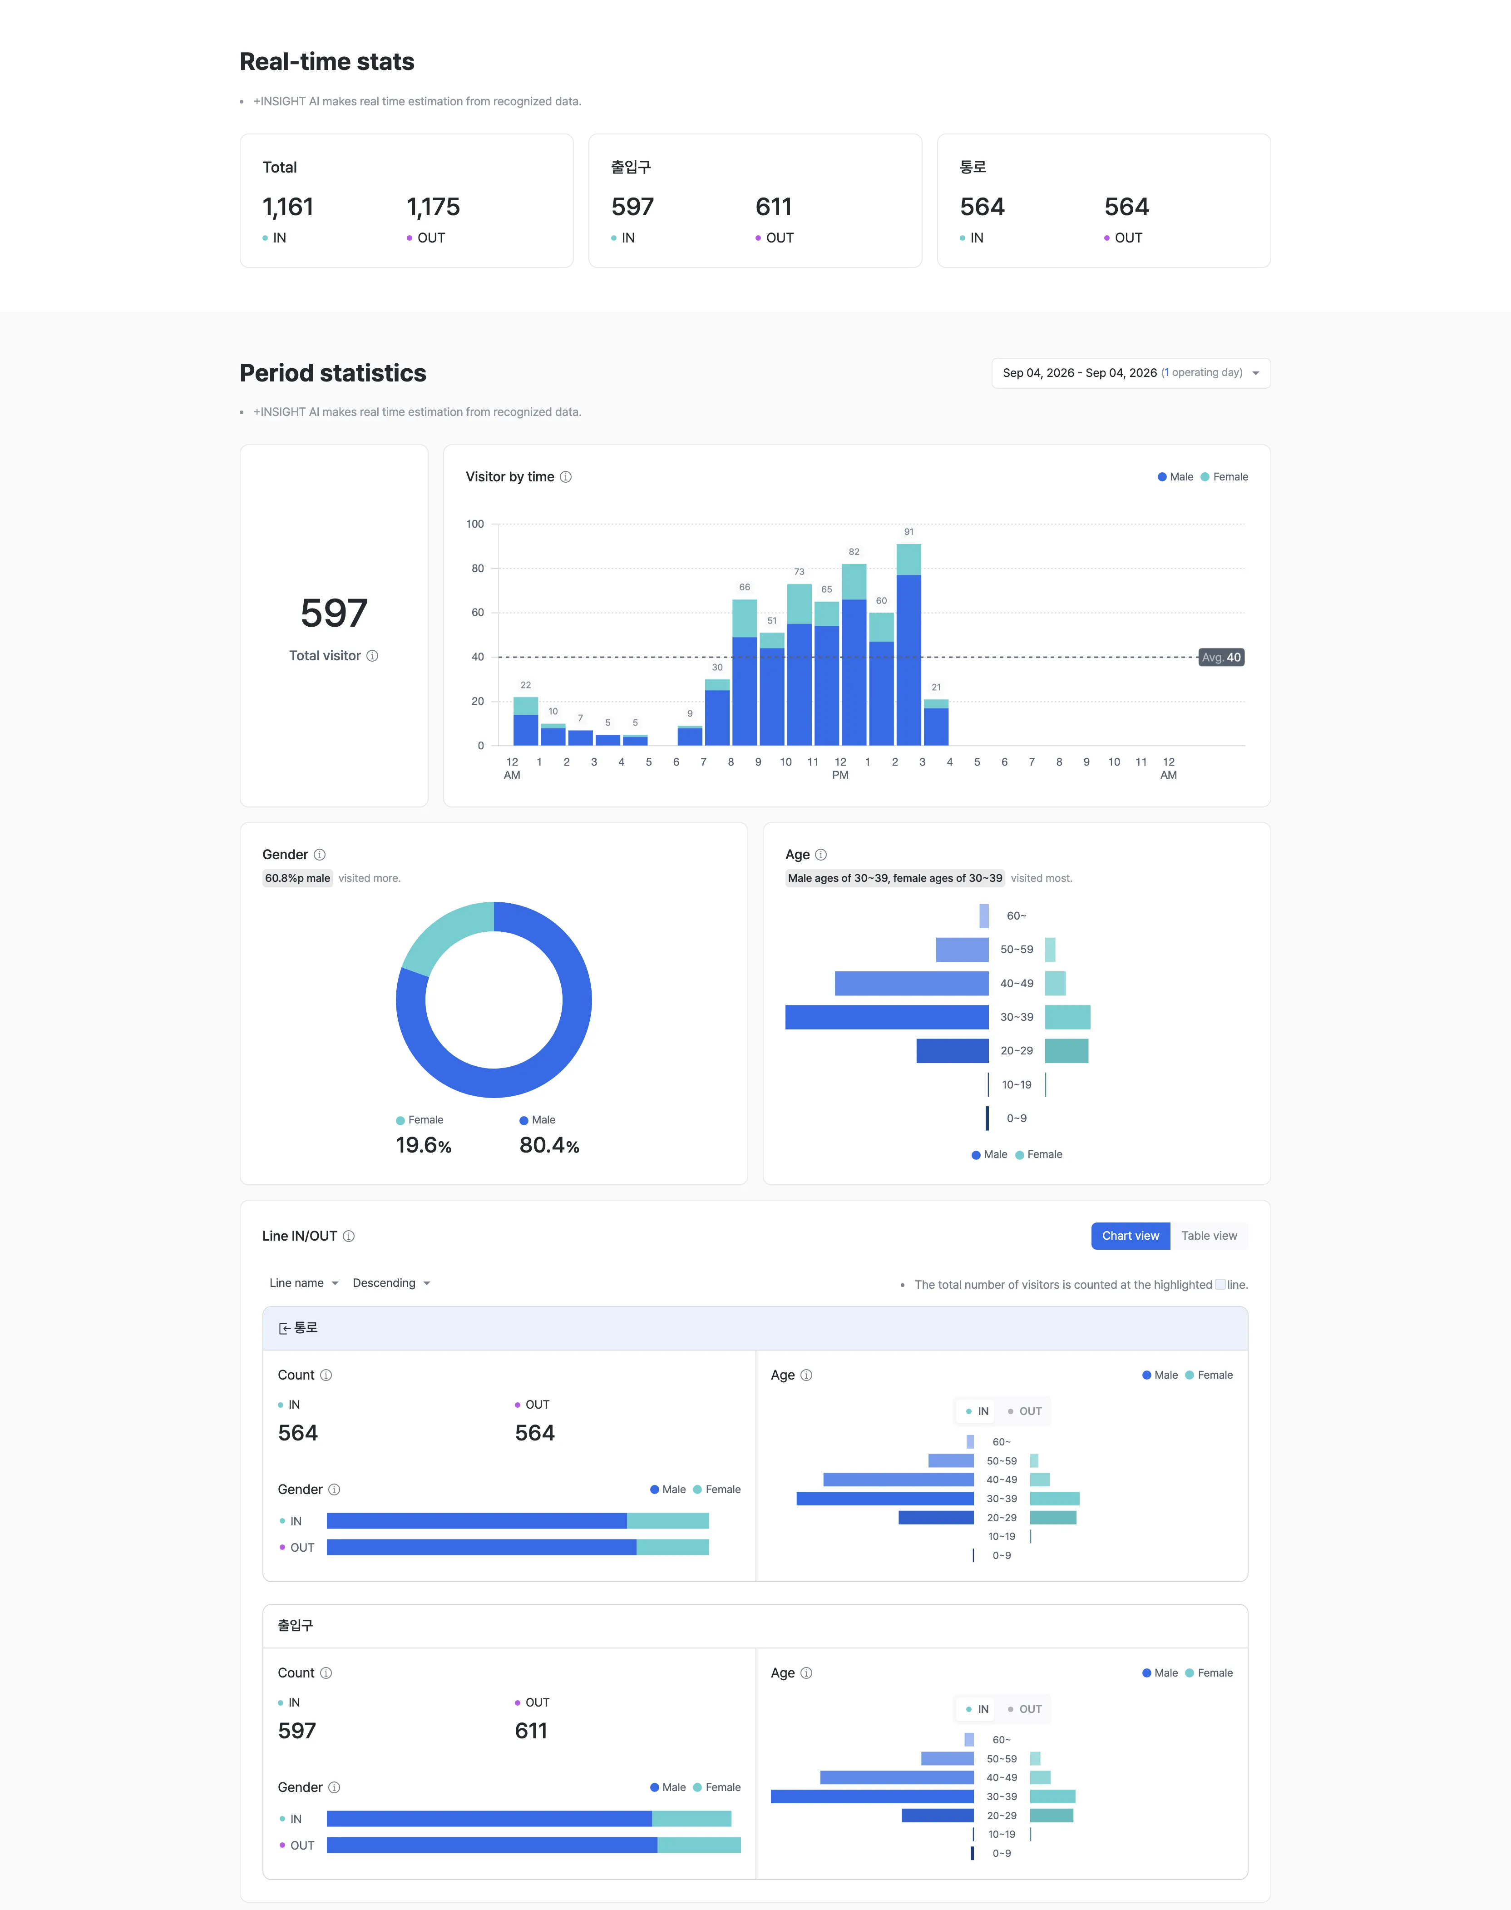Open the Age card info icon under Period statistics
Viewport: 1511px width, 1910px height.
pyautogui.click(x=821, y=855)
